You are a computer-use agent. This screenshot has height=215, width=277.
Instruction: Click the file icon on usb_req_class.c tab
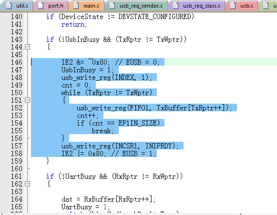(x=175, y=6)
